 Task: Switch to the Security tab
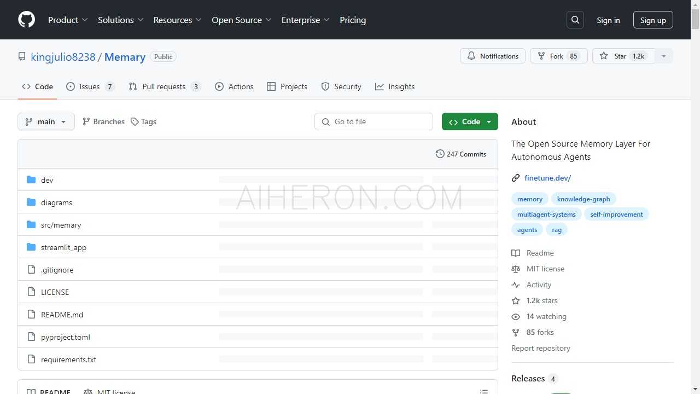(341, 86)
